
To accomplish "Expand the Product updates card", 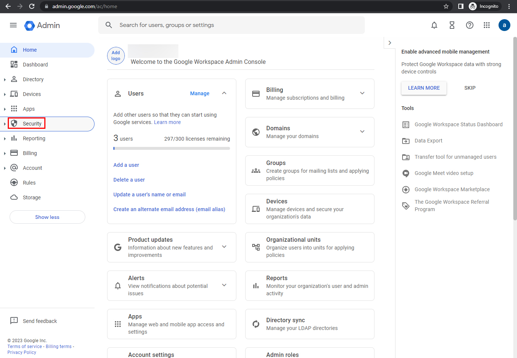I will pos(224,247).
